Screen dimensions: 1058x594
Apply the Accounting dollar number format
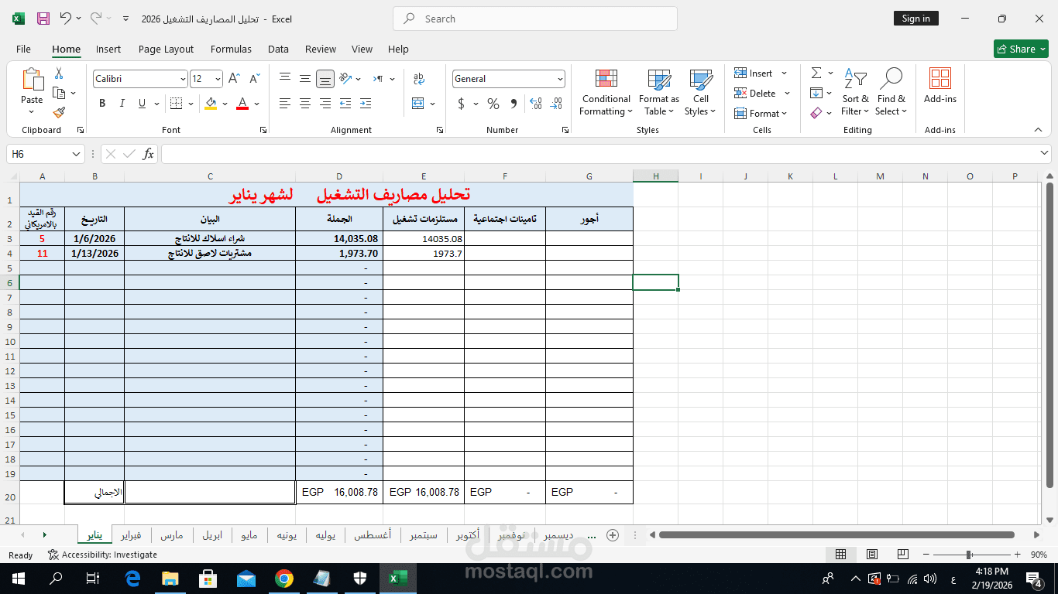(462, 104)
